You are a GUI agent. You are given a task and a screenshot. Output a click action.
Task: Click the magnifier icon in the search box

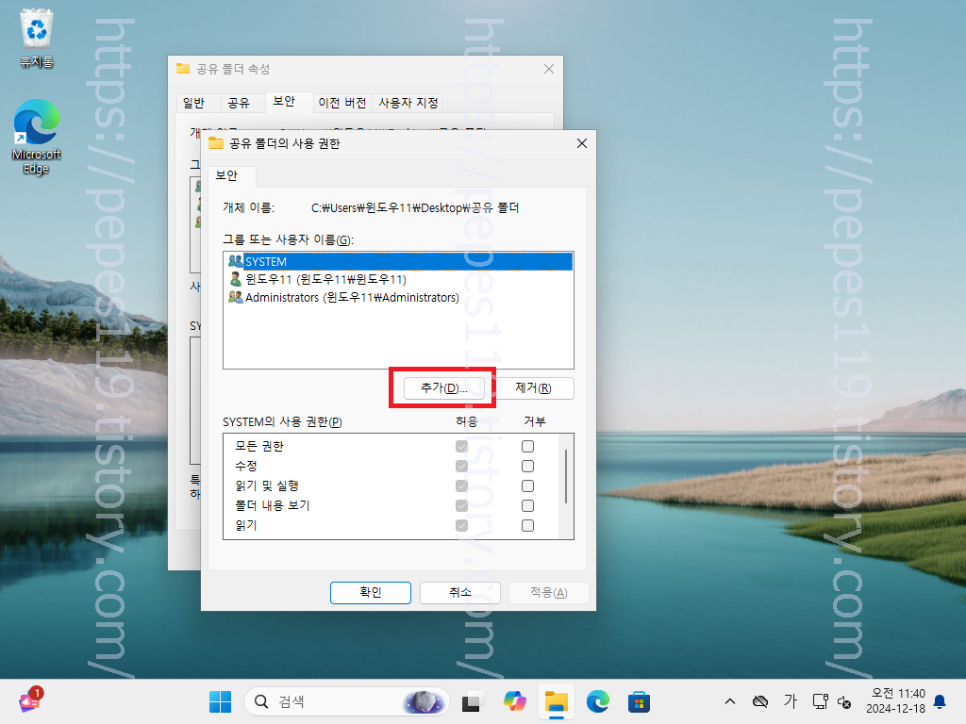pyautogui.click(x=261, y=701)
